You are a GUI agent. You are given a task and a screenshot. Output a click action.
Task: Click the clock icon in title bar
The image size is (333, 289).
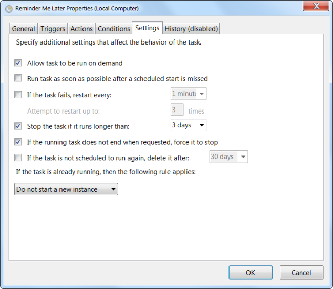[x=9, y=8]
